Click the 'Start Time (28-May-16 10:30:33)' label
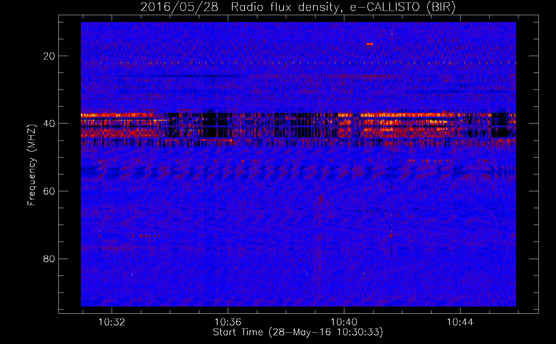 click(x=298, y=332)
